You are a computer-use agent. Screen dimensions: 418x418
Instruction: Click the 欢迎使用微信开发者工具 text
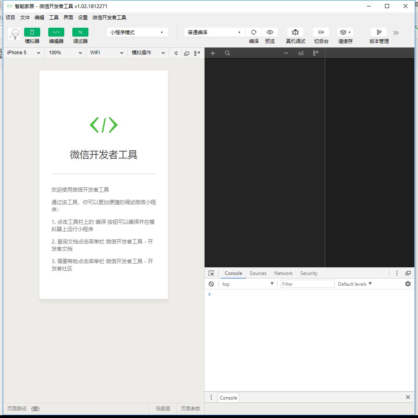(x=80, y=190)
